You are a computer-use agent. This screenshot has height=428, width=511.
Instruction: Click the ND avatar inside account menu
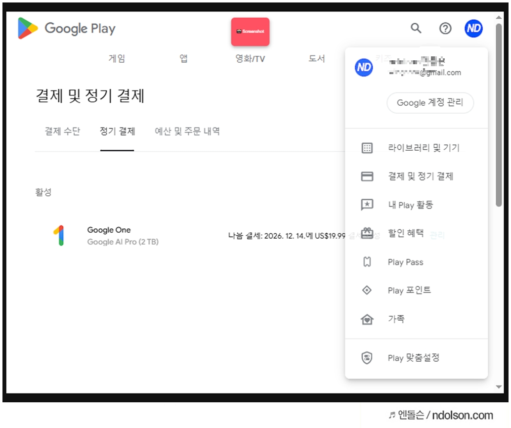pos(364,68)
